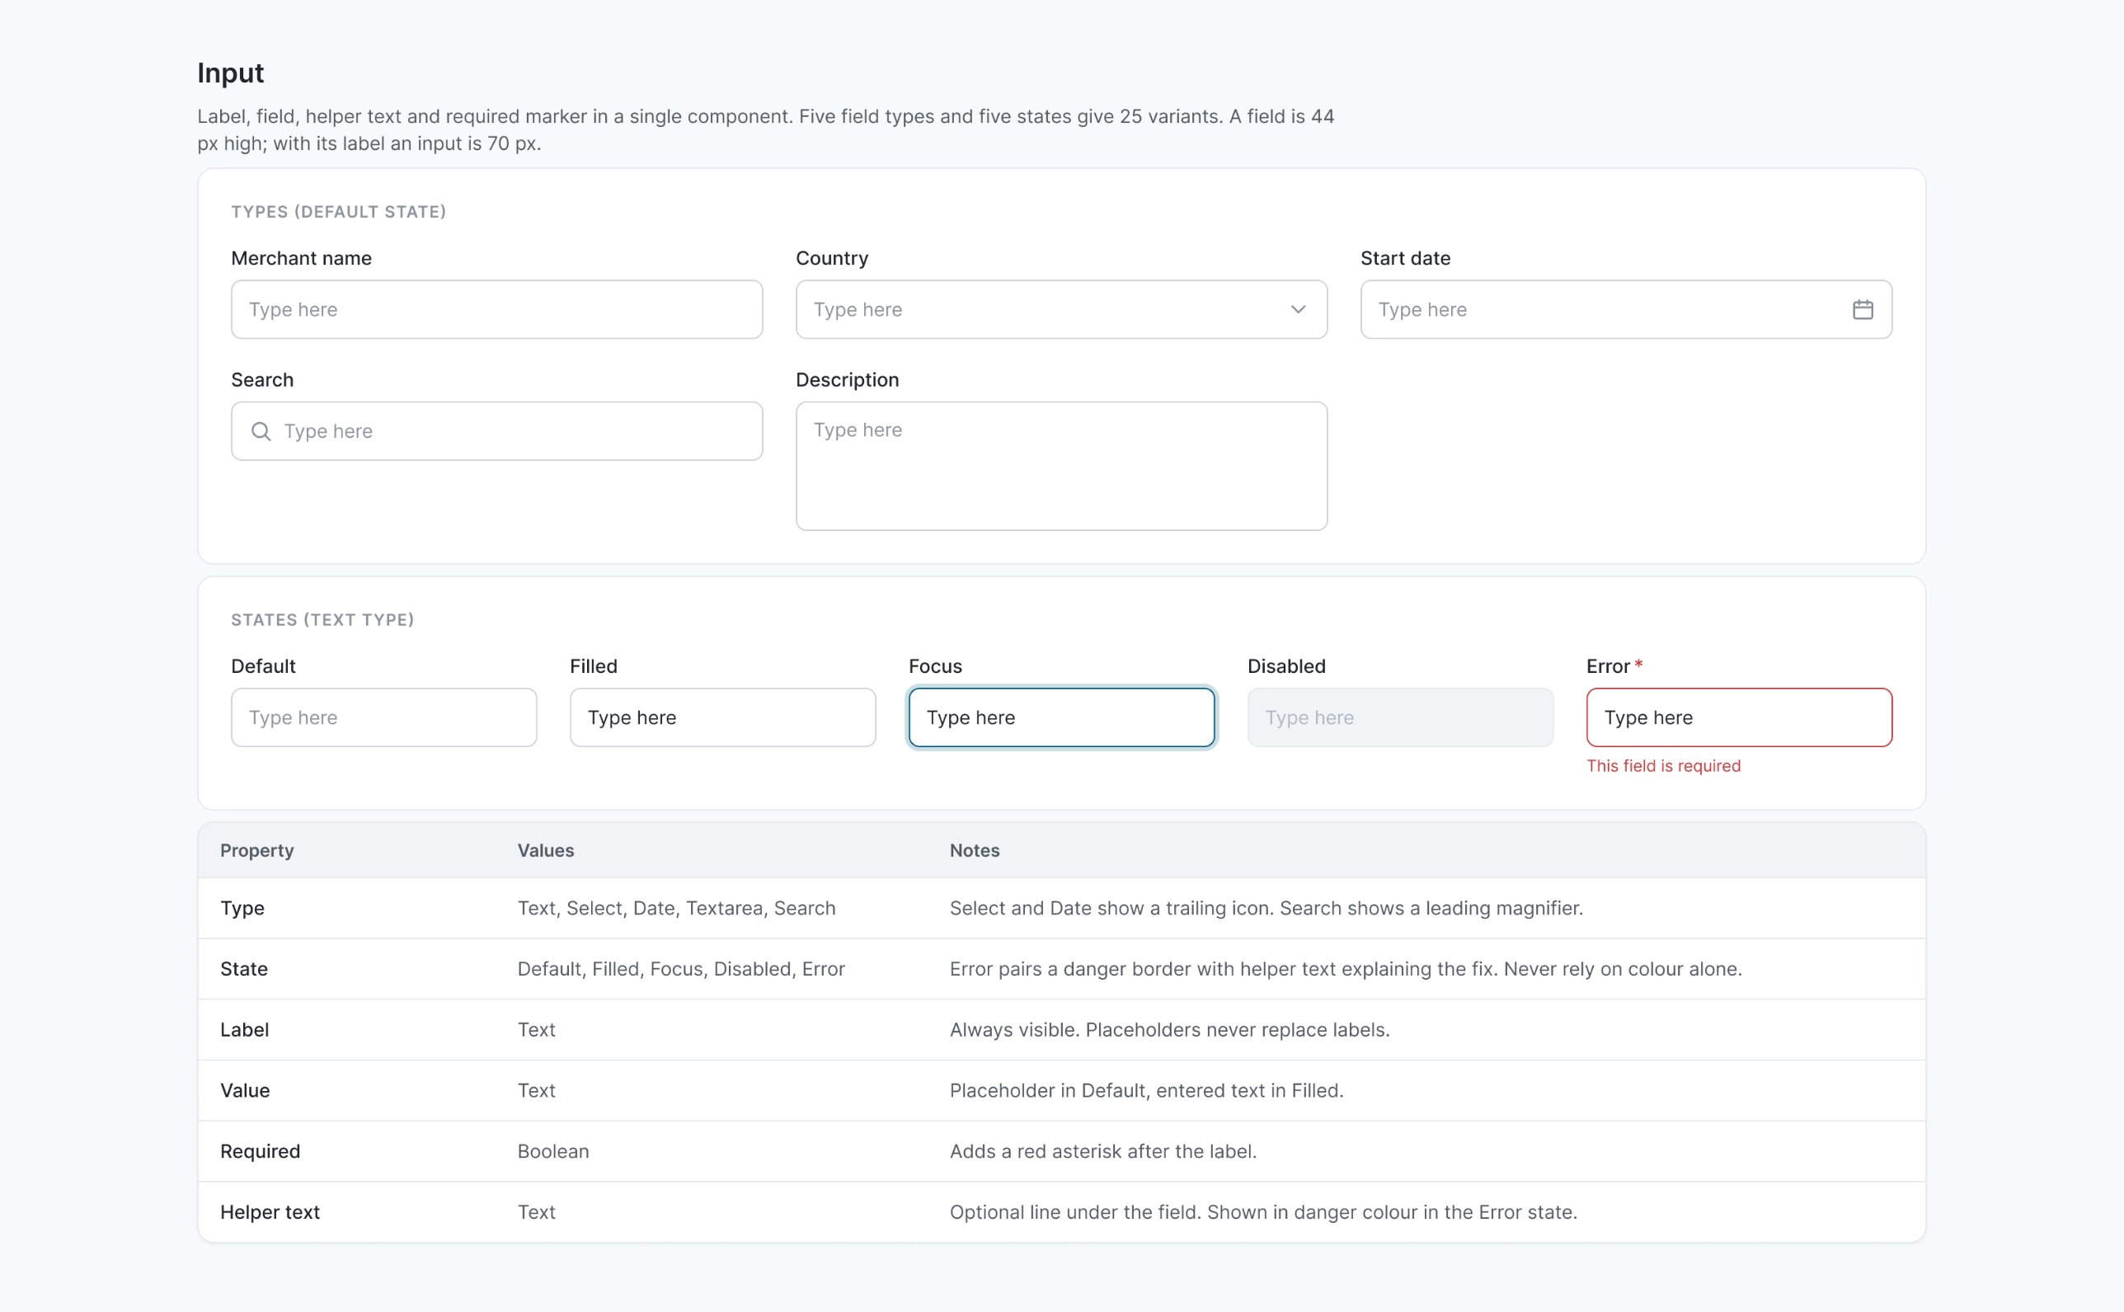This screenshot has width=2124, height=1312.
Task: Click the Error state input field
Action: click(x=1739, y=717)
